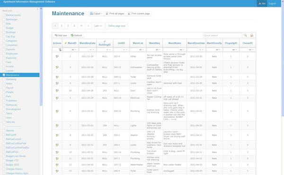The width and height of the screenshot is (284, 175).
Task: Click the Logout link
Action: pos(272,3)
